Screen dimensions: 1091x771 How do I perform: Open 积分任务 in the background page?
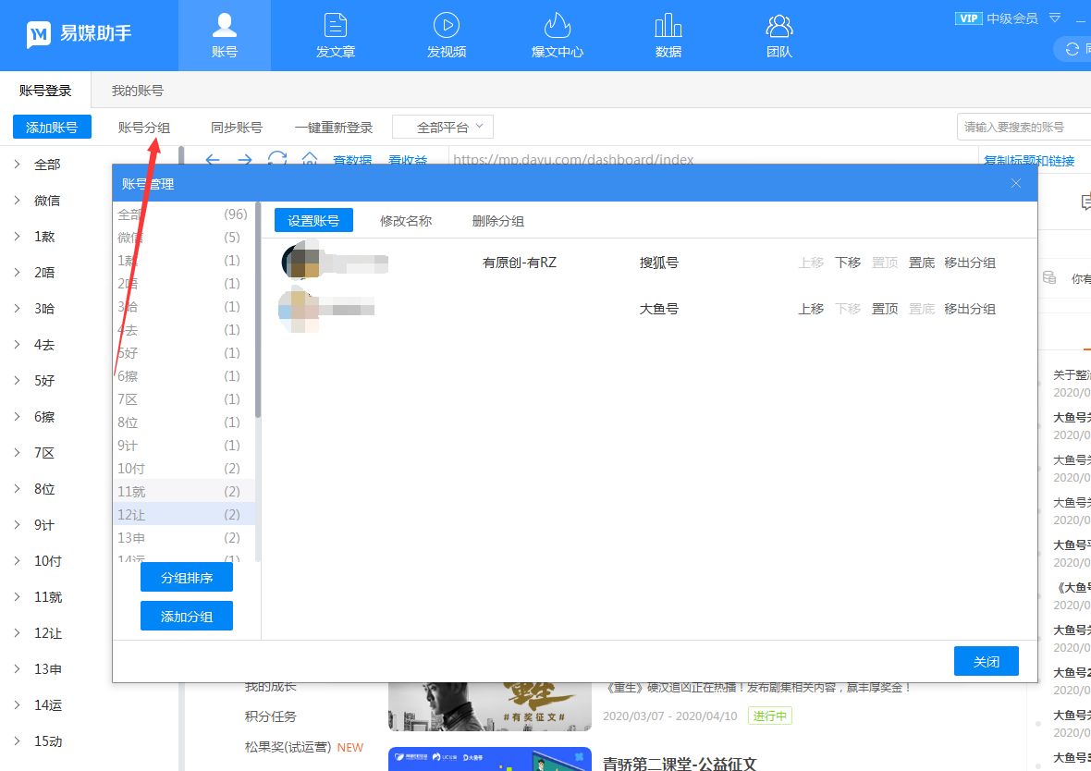pos(270,716)
